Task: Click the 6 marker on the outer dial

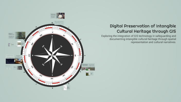Action: [x=52, y=88]
